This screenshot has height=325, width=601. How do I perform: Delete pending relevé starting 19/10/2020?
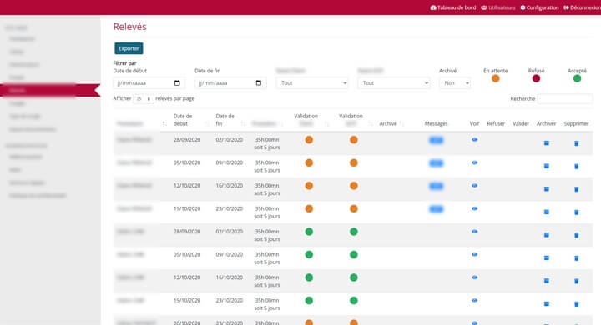tap(576, 212)
